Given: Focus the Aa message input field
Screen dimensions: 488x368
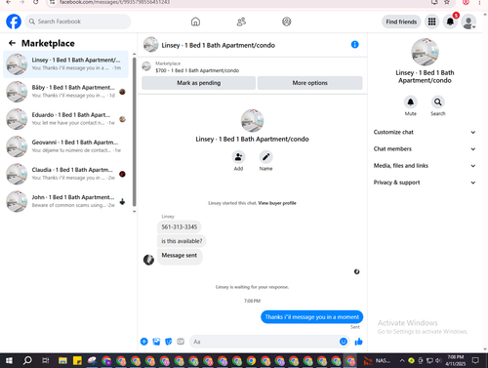Looking at the screenshot, I should point(264,342).
